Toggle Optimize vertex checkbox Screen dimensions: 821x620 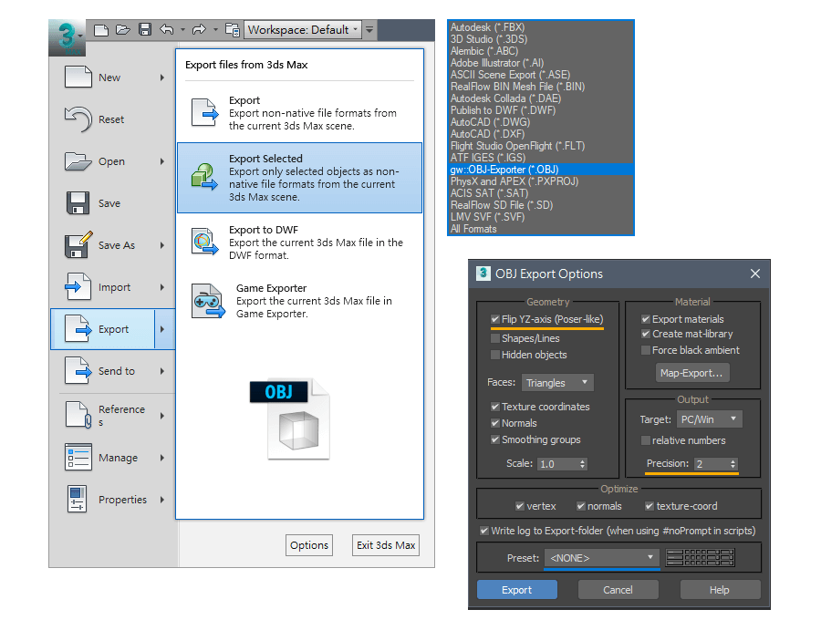coord(520,506)
